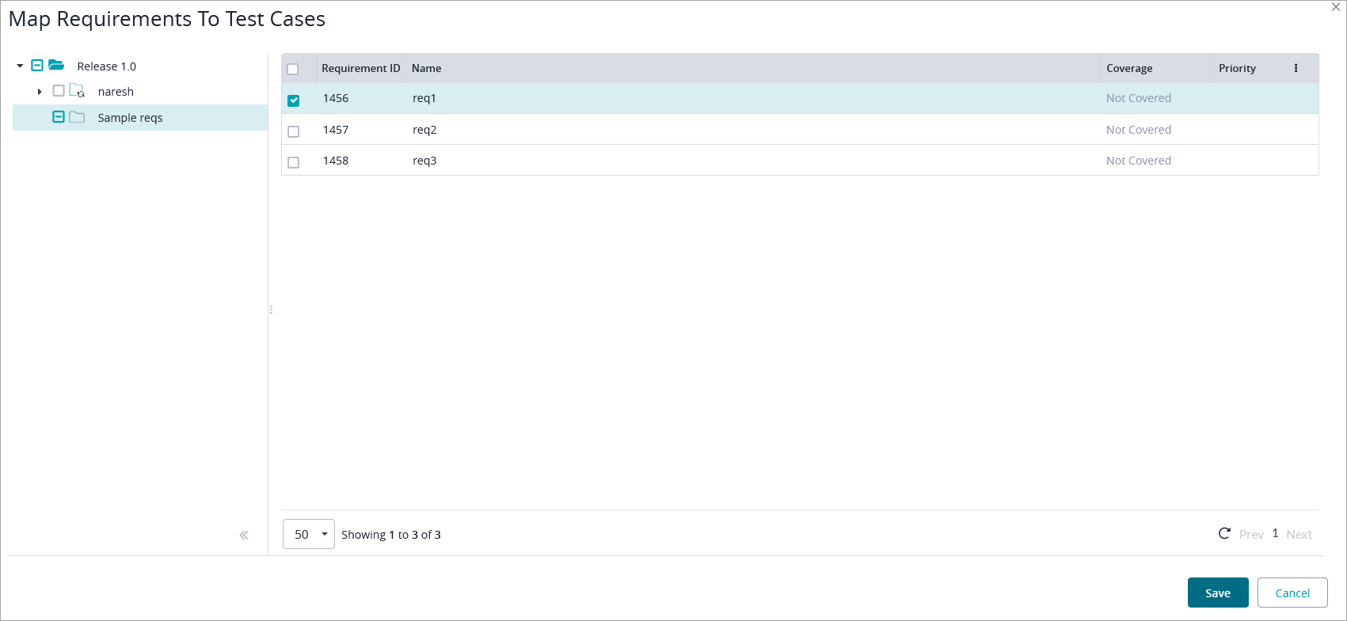The width and height of the screenshot is (1347, 621).
Task: Click the Release 1.0 open folder icon
Action: [56, 66]
